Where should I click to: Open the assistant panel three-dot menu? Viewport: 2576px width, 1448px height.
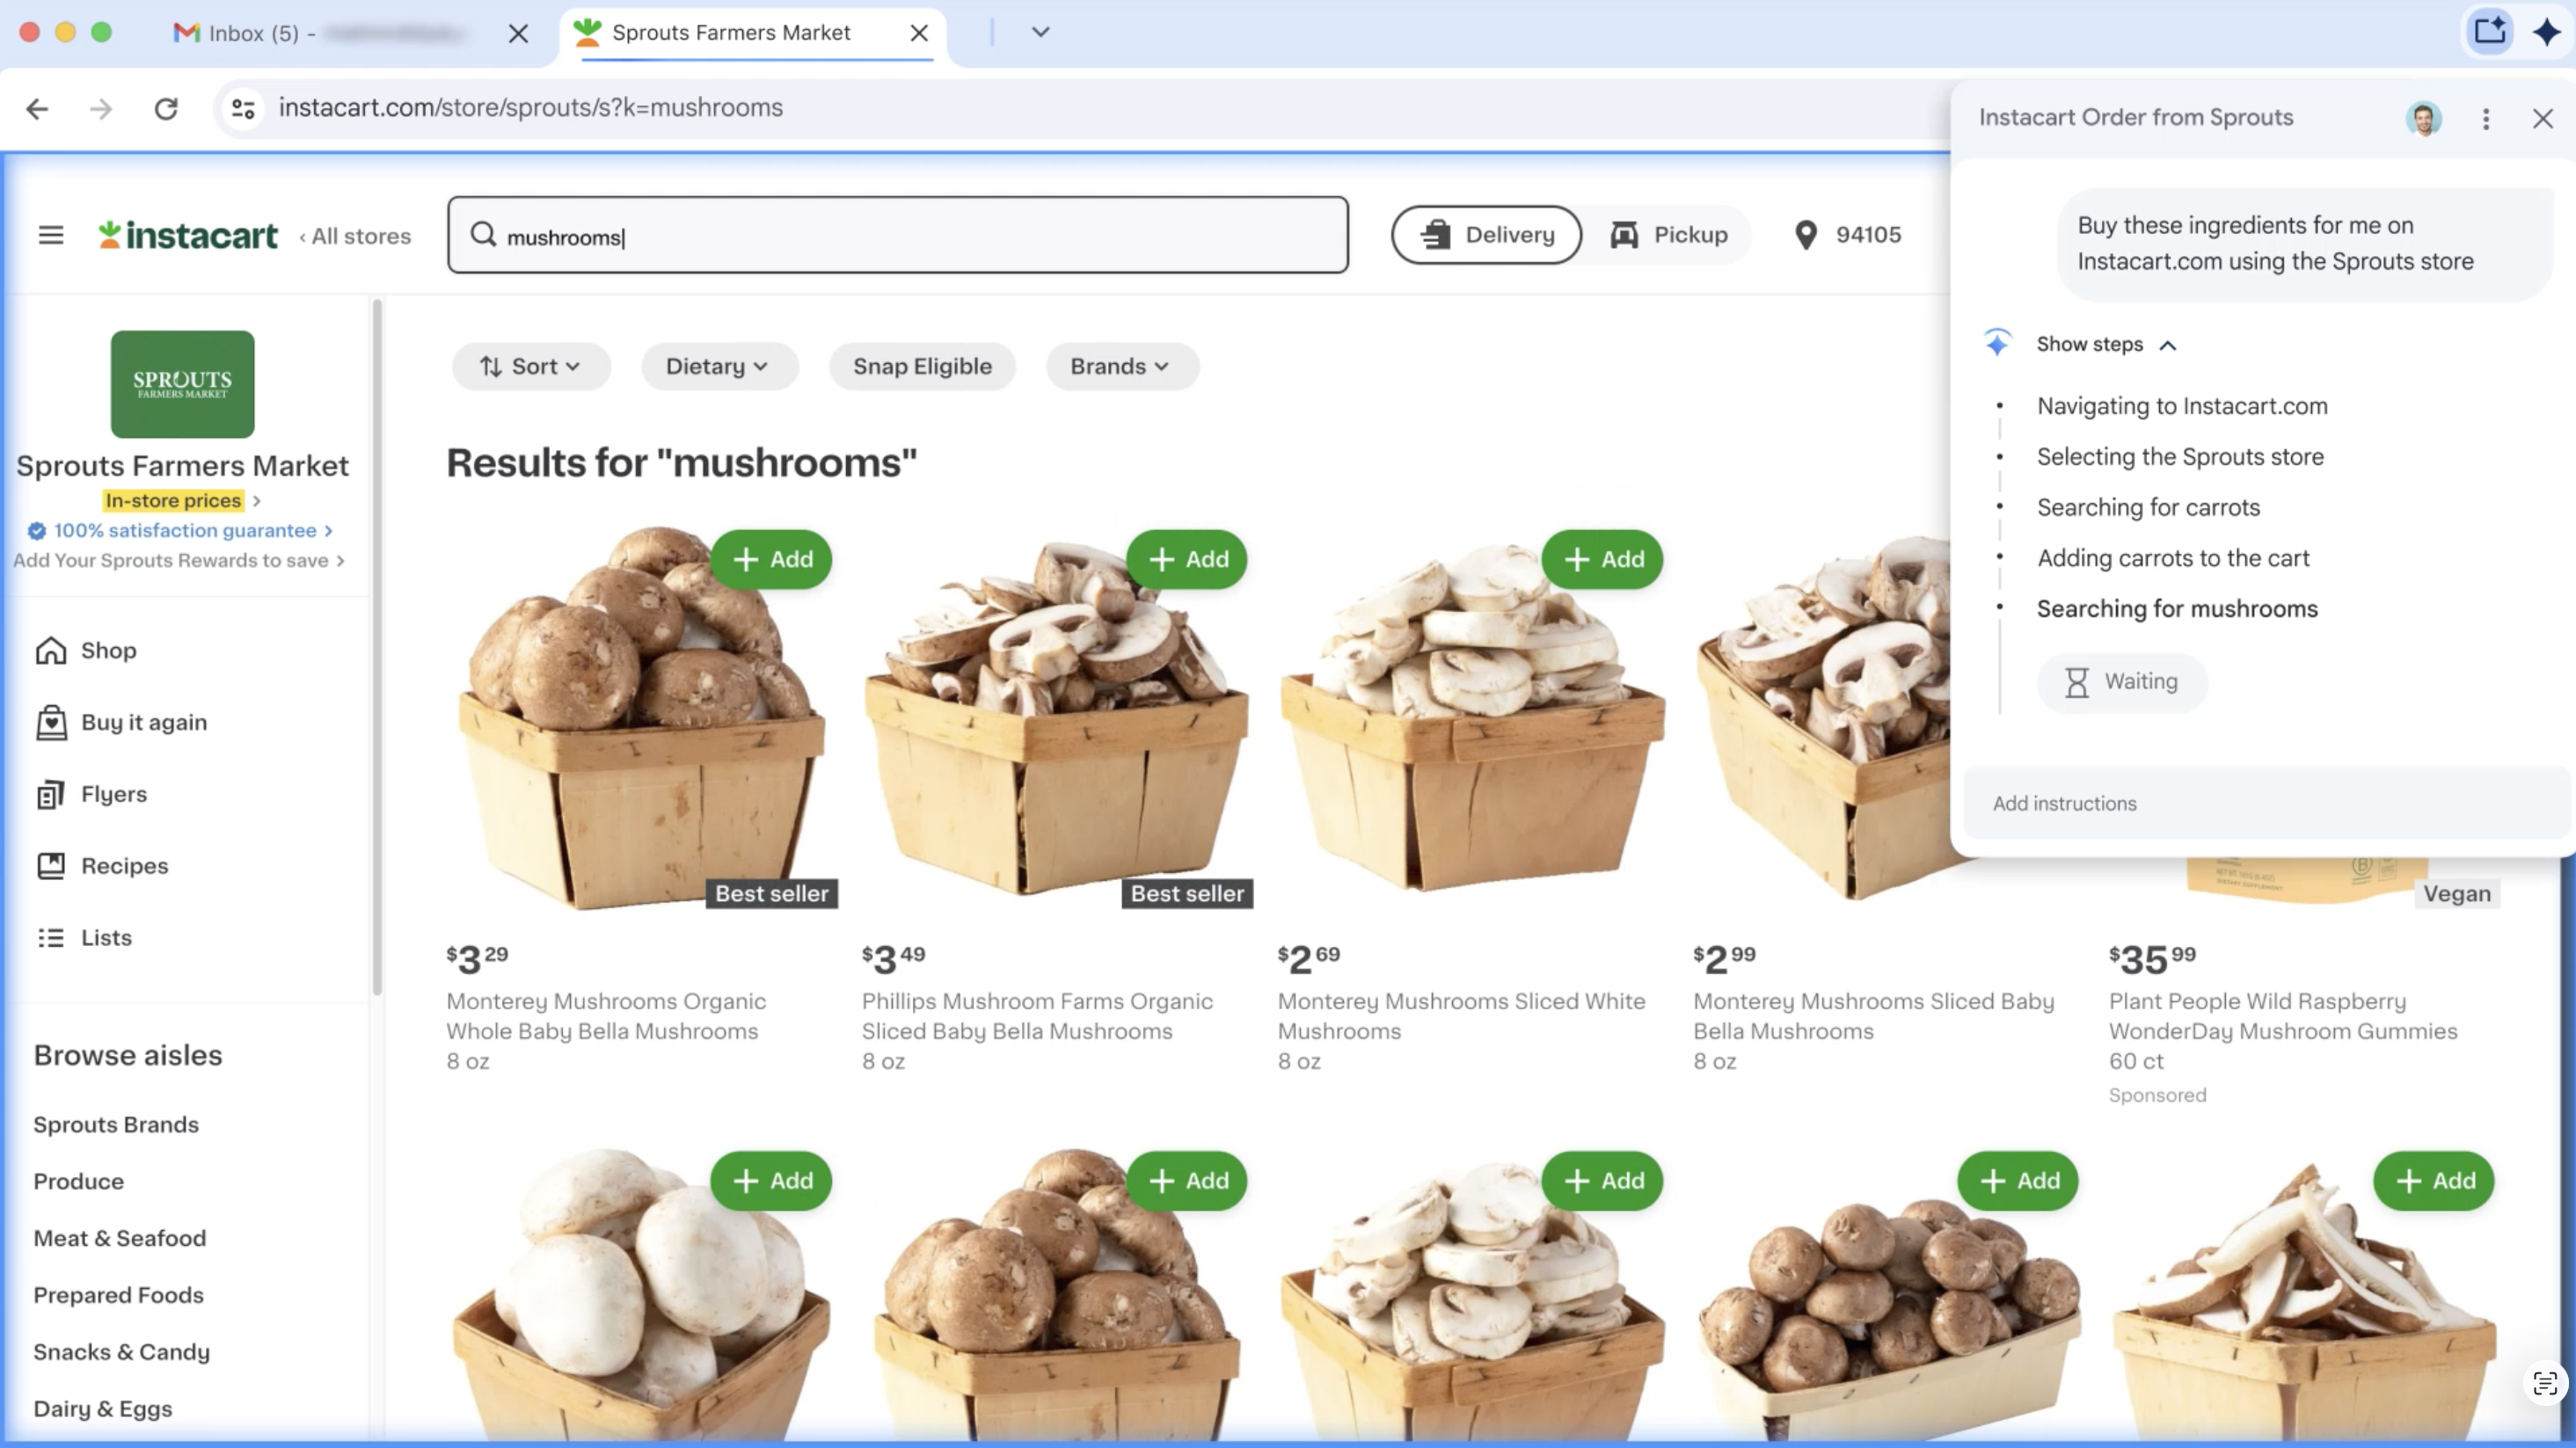(2485, 119)
